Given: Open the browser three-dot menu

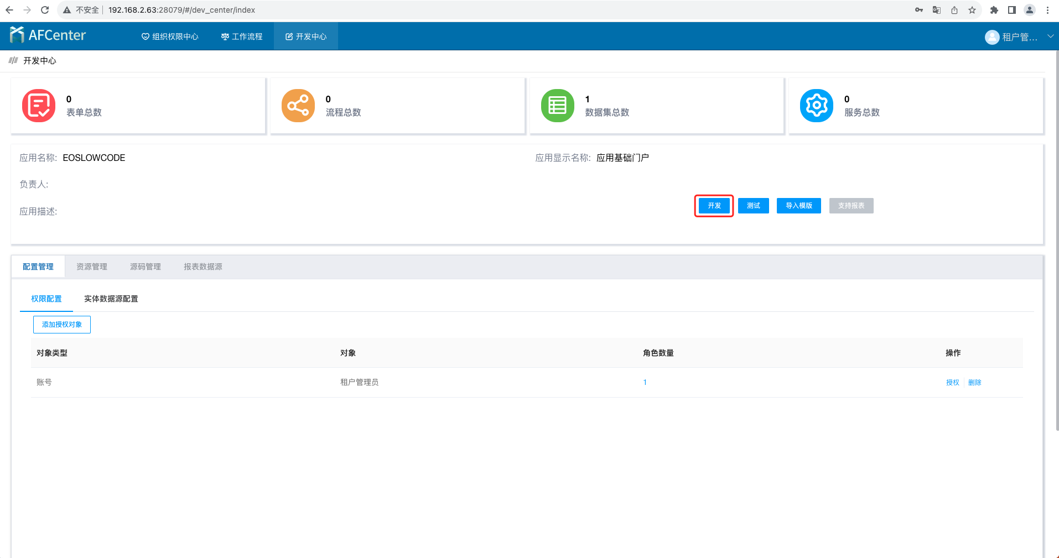Looking at the screenshot, I should (x=1047, y=10).
